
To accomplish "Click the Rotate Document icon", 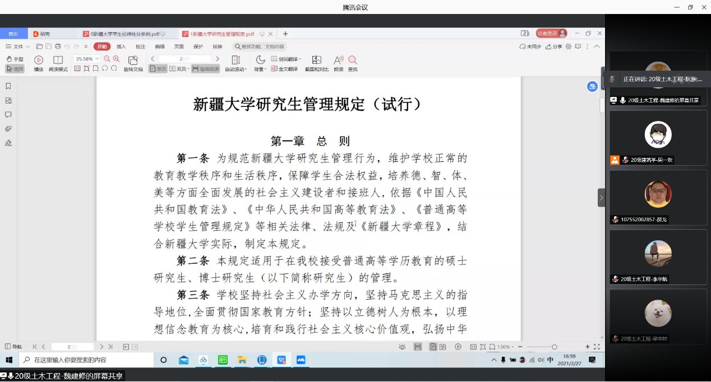I will [x=133, y=60].
